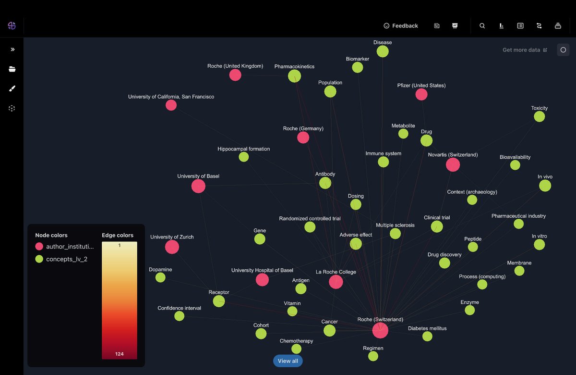
Task: Select the La Roche College node
Action: [x=336, y=282]
